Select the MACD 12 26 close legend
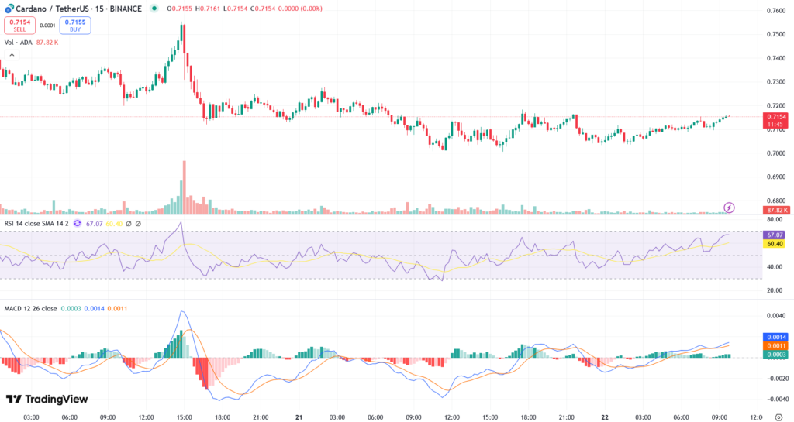The image size is (794, 422). click(x=30, y=308)
